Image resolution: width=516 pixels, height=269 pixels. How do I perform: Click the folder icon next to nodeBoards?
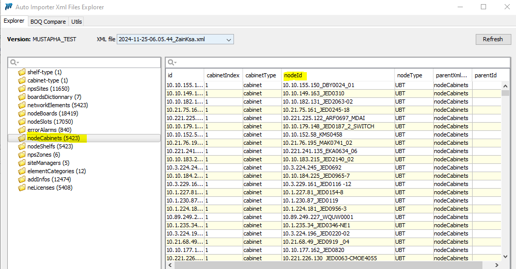click(x=22, y=113)
